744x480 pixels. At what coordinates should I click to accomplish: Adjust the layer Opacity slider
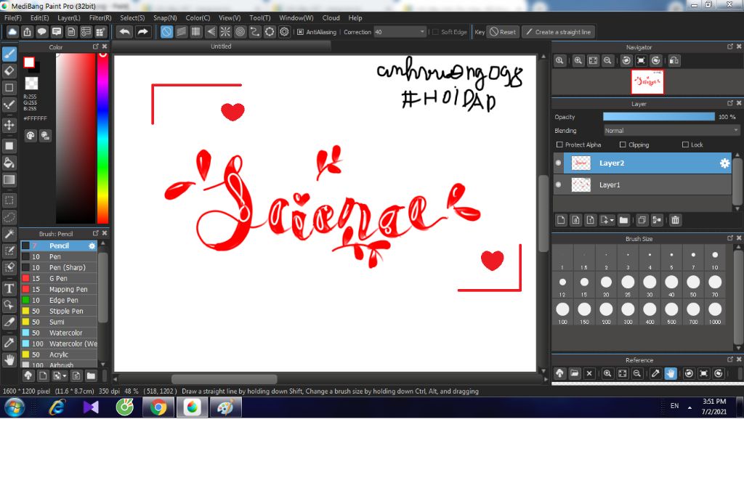click(x=658, y=117)
